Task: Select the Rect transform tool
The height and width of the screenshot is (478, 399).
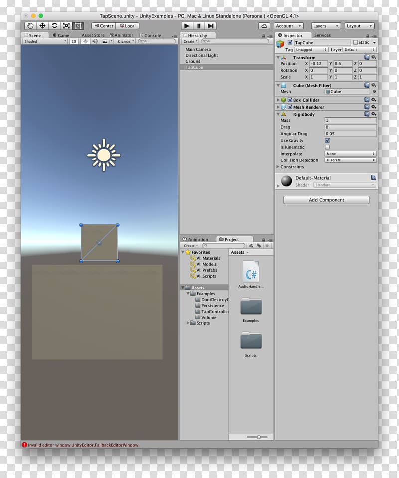Action: [x=78, y=26]
